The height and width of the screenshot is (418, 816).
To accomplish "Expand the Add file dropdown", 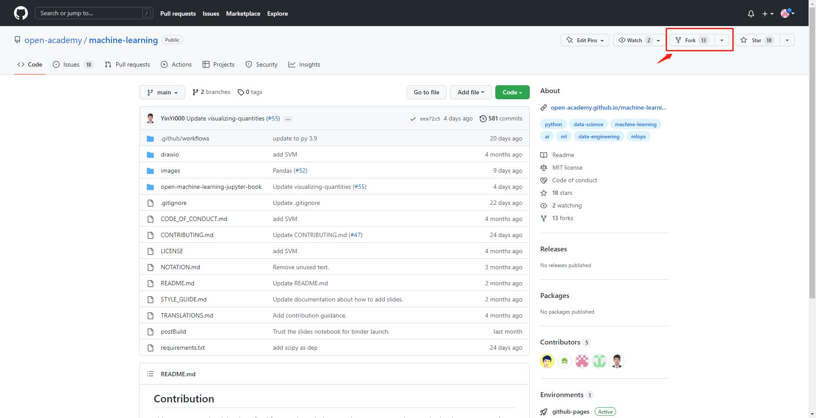I will 471,92.
